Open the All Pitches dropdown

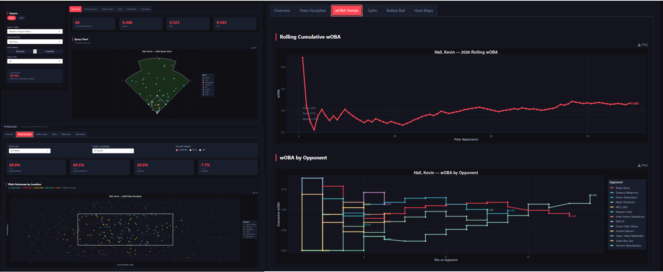[x=30, y=151]
